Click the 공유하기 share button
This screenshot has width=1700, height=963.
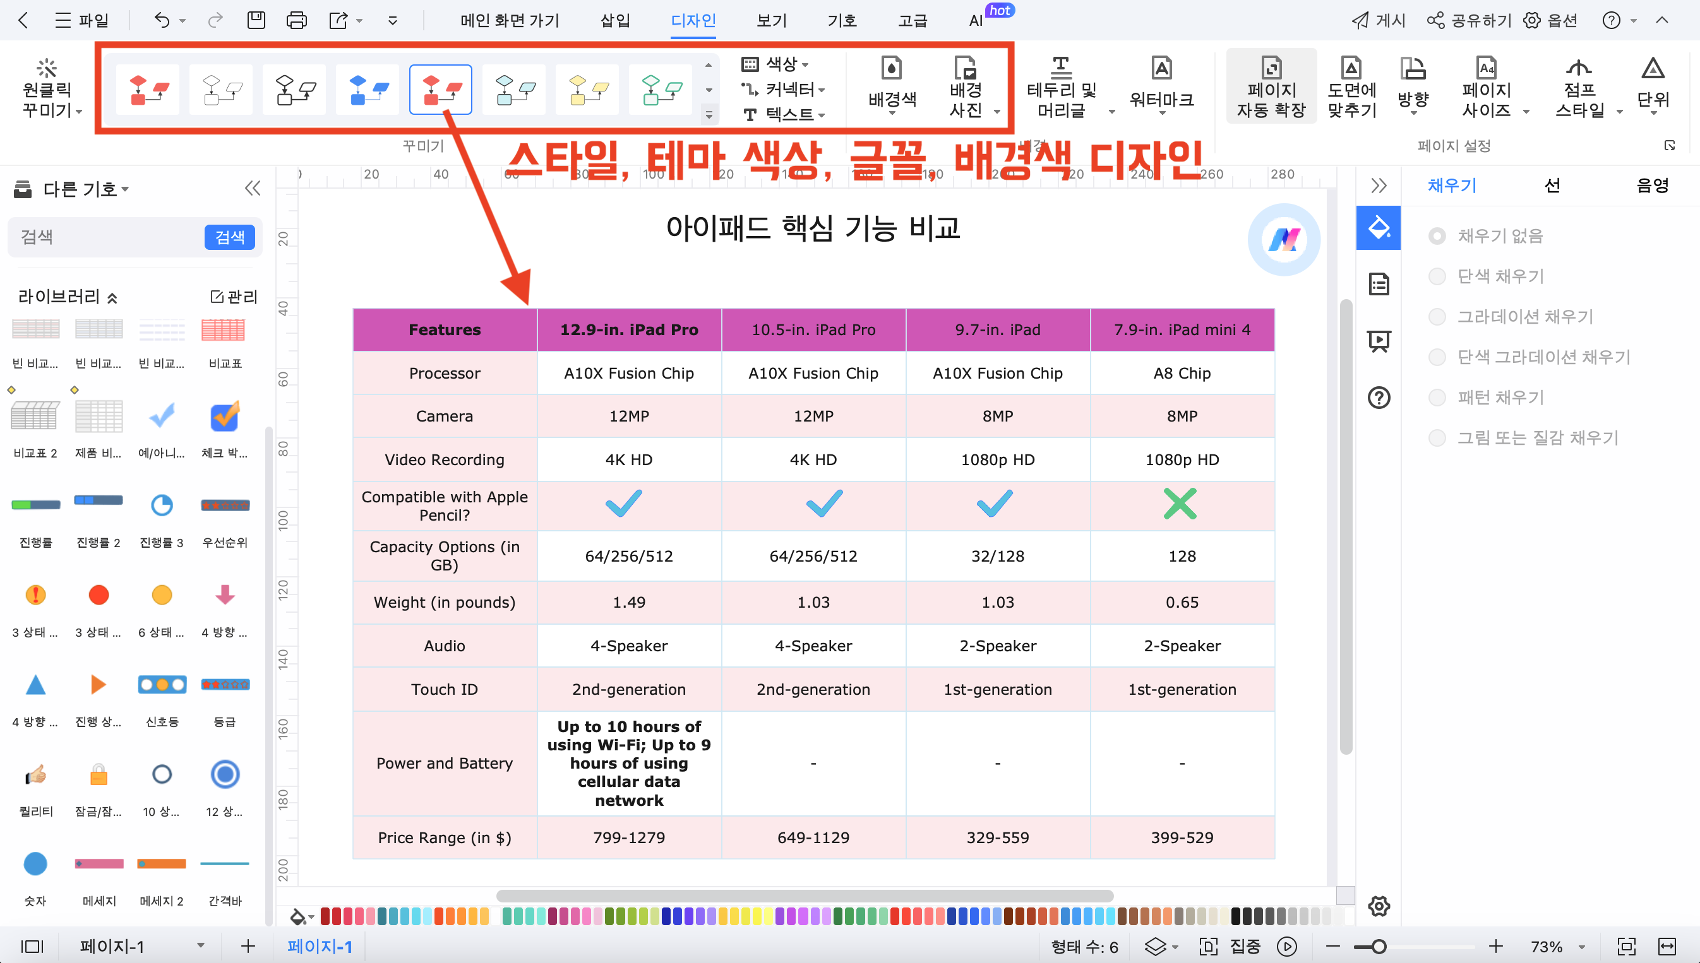[x=1469, y=20]
